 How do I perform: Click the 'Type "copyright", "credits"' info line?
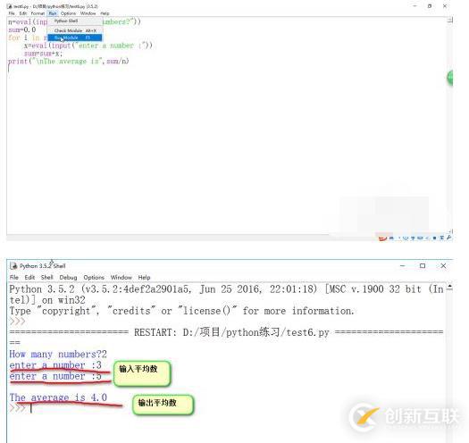[x=181, y=311]
